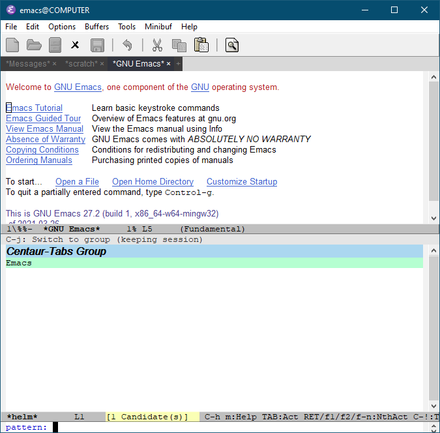Close the *scratch* tab with its x
The image size is (440, 433).
point(102,64)
